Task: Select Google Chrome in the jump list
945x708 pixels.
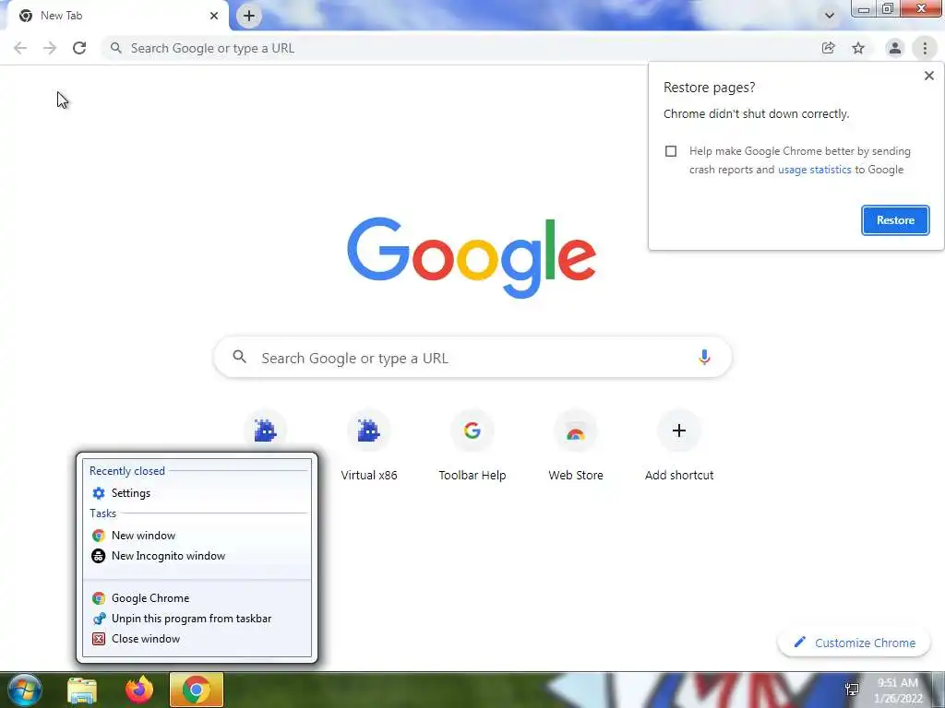Action: 197,597
